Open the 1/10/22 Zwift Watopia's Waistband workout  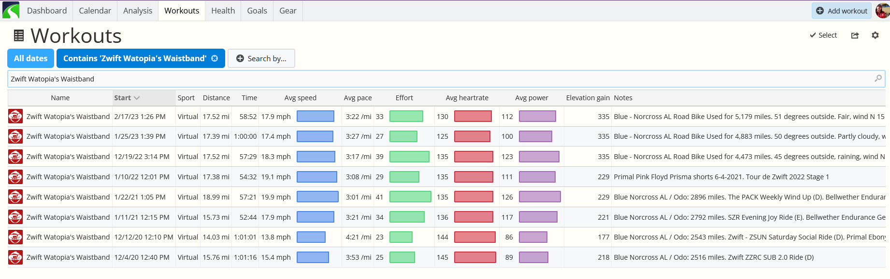point(68,177)
